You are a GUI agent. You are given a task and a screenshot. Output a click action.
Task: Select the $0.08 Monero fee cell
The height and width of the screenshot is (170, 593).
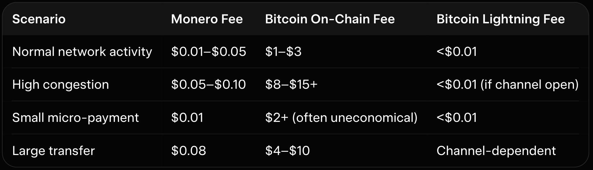(188, 151)
